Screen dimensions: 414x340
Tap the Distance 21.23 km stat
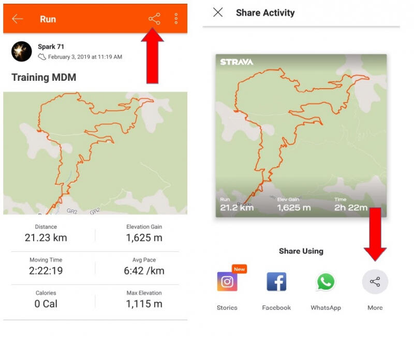[x=46, y=234]
